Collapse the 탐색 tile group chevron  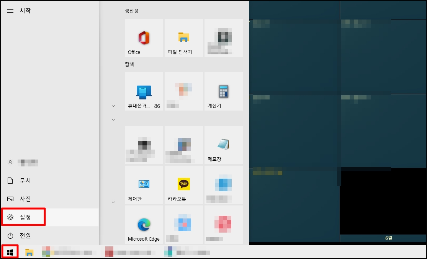point(113,106)
